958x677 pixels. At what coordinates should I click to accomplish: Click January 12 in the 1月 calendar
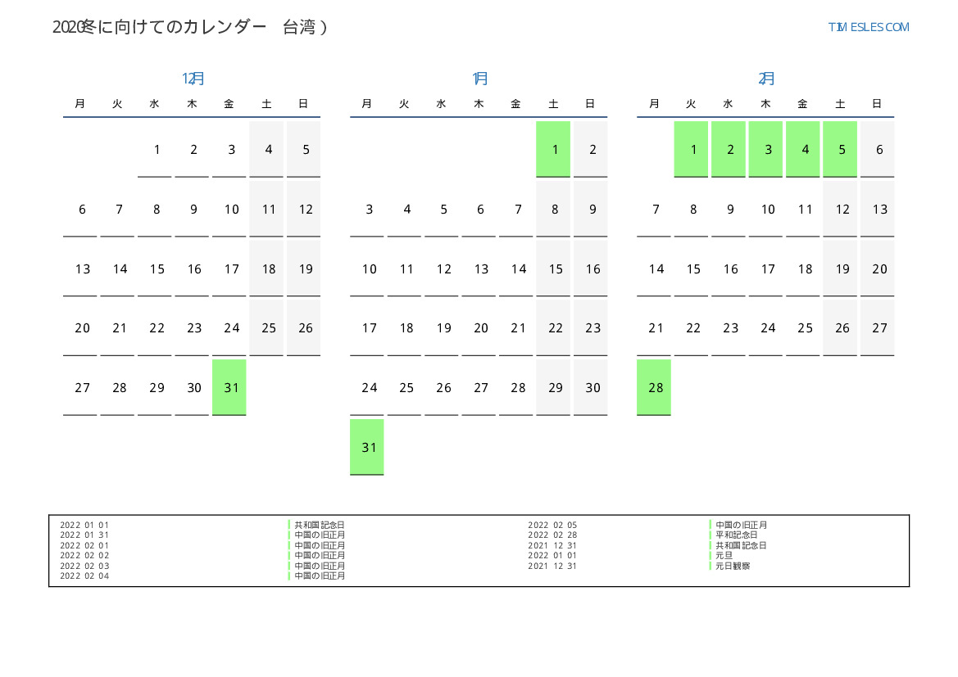point(442,269)
